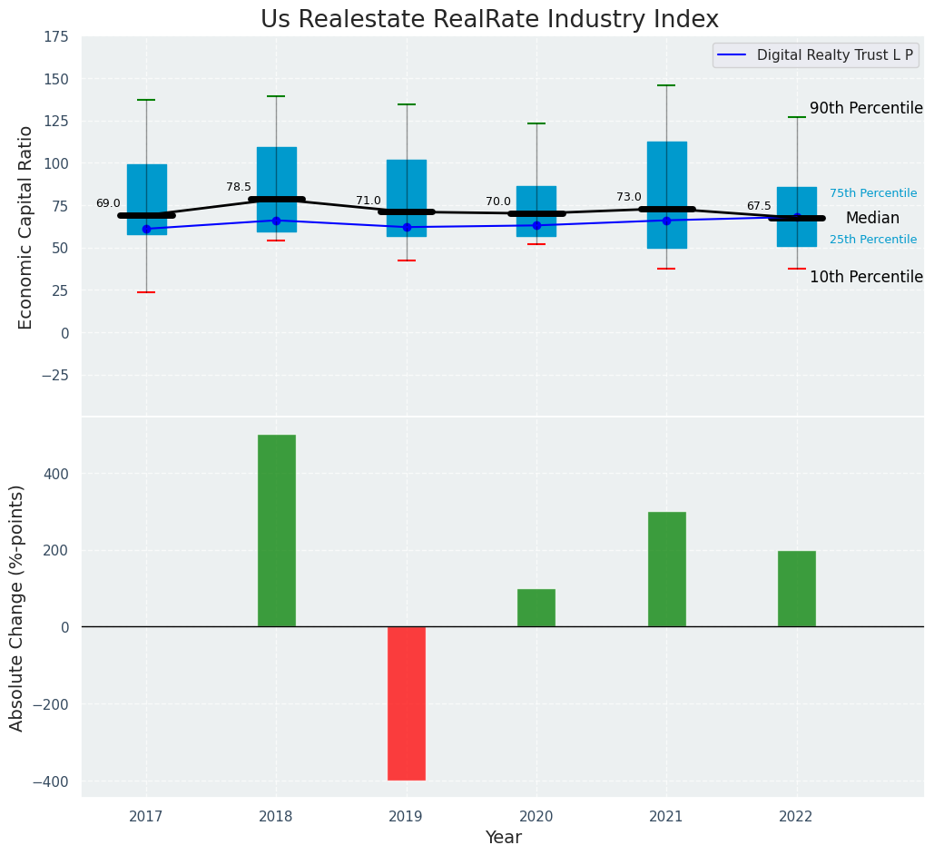The width and height of the screenshot is (934, 855).
Task: Click the 2017 interquartile box
Action: click(146, 200)
